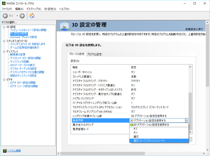Click NVIDIA logo icon in title bar
This screenshot has width=210, height=156.
[3, 3]
